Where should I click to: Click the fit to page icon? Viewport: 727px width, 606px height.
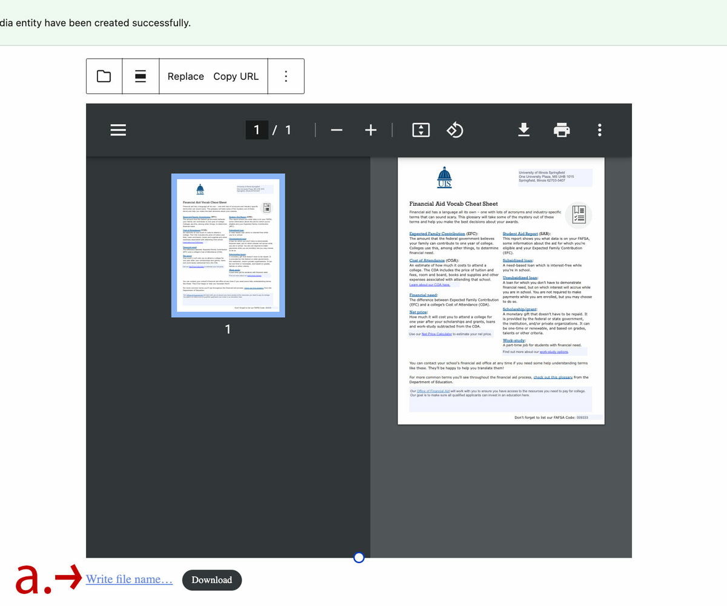click(421, 130)
